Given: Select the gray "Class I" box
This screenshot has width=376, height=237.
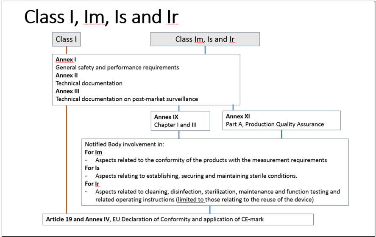Looking at the screenshot, I should pos(67,39).
